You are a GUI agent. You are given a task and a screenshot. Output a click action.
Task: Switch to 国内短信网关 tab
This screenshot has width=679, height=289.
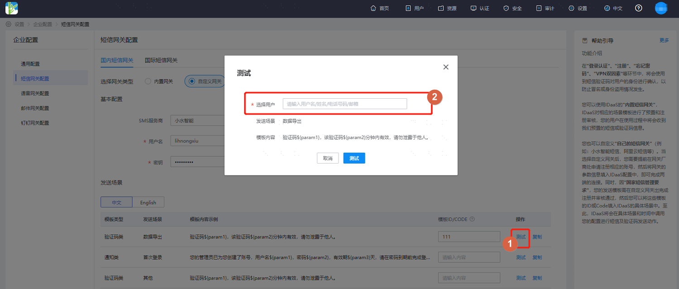point(117,60)
